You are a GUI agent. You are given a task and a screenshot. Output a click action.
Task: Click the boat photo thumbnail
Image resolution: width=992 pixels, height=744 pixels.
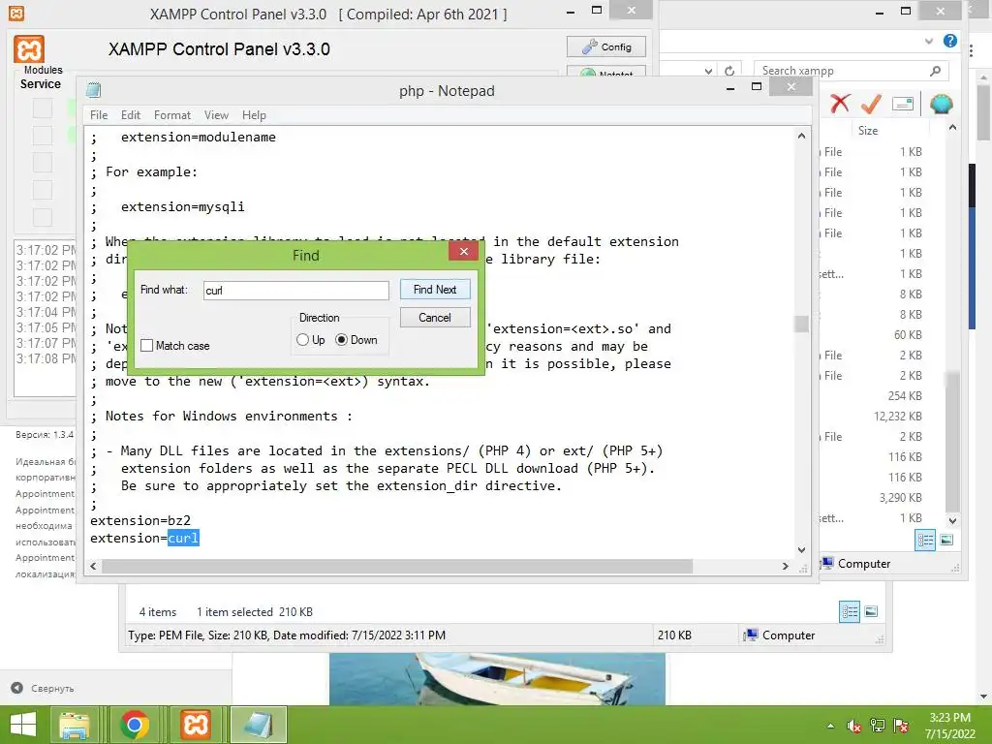(x=497, y=679)
